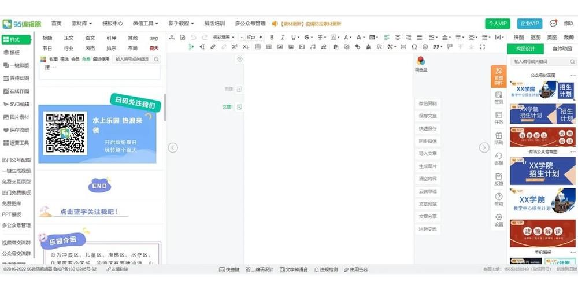Decrease font size with minus stepper

pos(242,37)
